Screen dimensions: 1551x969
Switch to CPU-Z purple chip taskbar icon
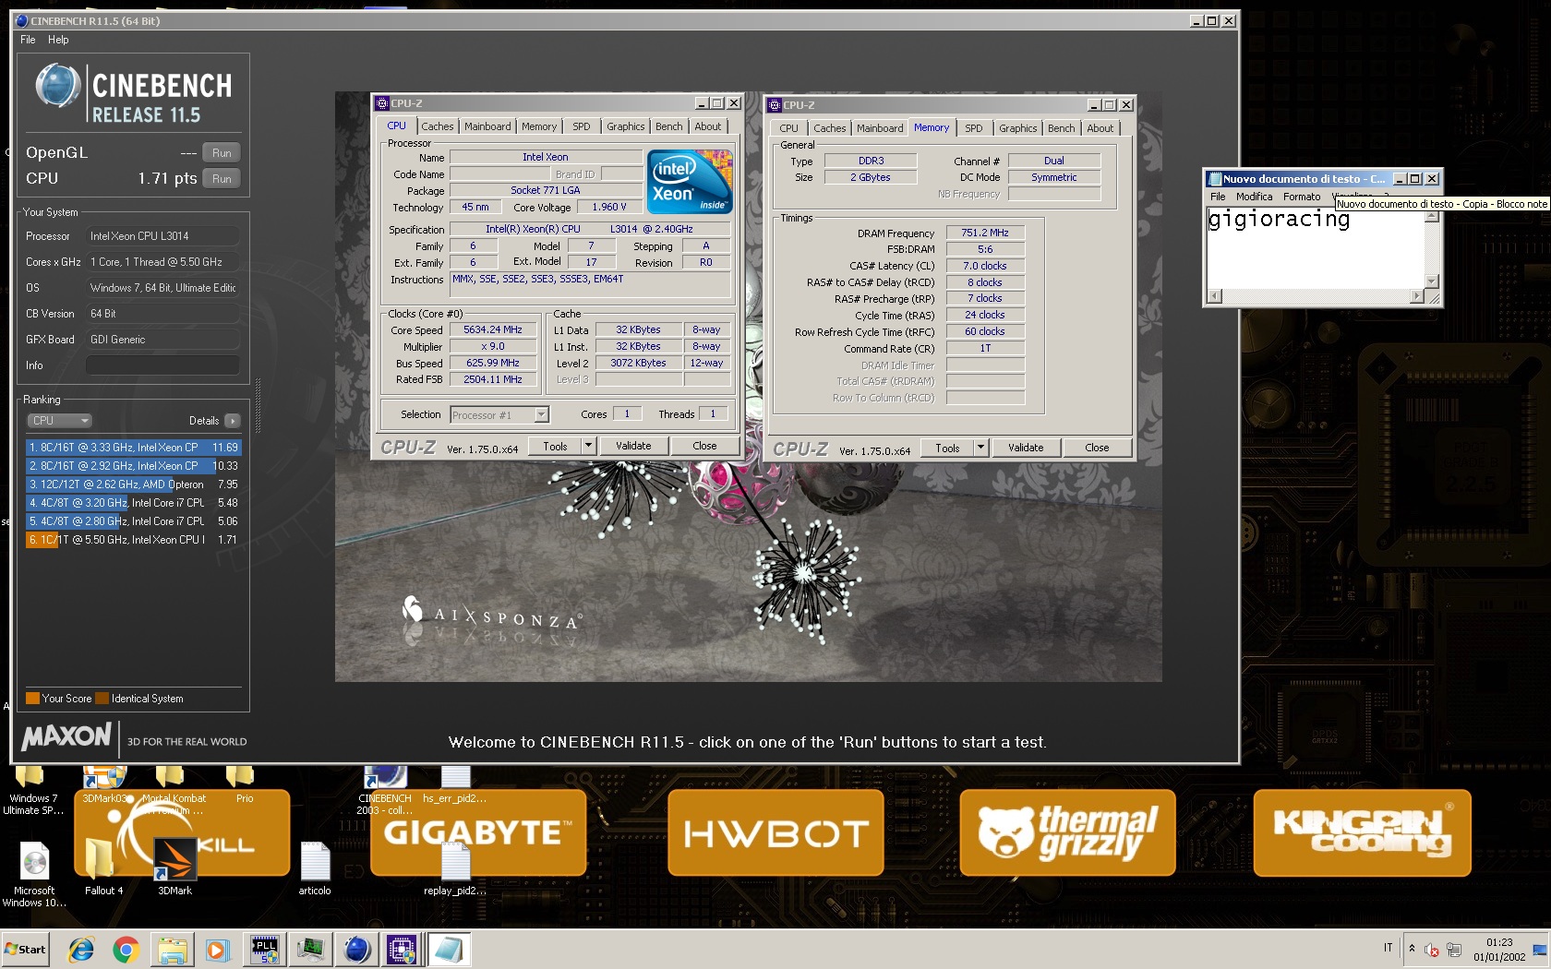(403, 950)
